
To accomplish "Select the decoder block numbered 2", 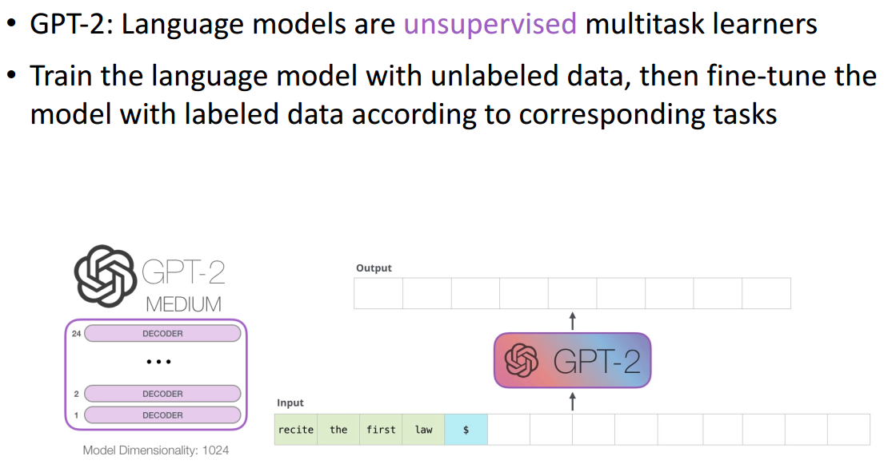I will coord(162,394).
